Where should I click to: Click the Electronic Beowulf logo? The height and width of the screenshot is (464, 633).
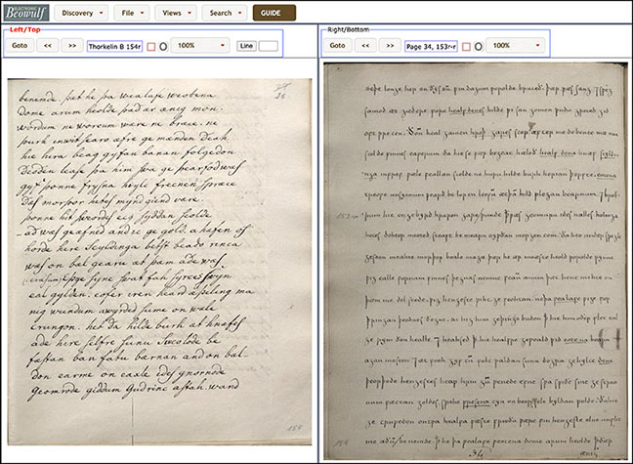click(x=26, y=13)
